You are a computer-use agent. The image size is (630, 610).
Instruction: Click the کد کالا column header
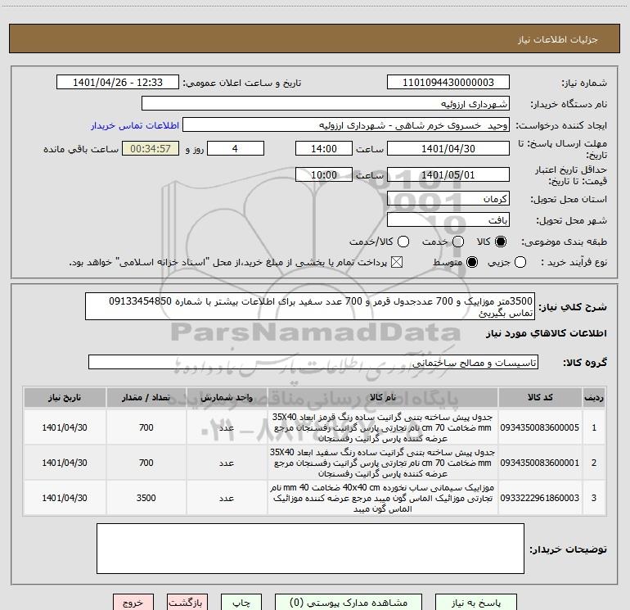coord(540,398)
